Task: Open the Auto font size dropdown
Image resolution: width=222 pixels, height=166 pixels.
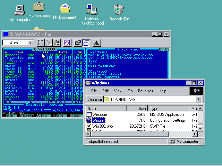Action: pyautogui.click(x=31, y=43)
